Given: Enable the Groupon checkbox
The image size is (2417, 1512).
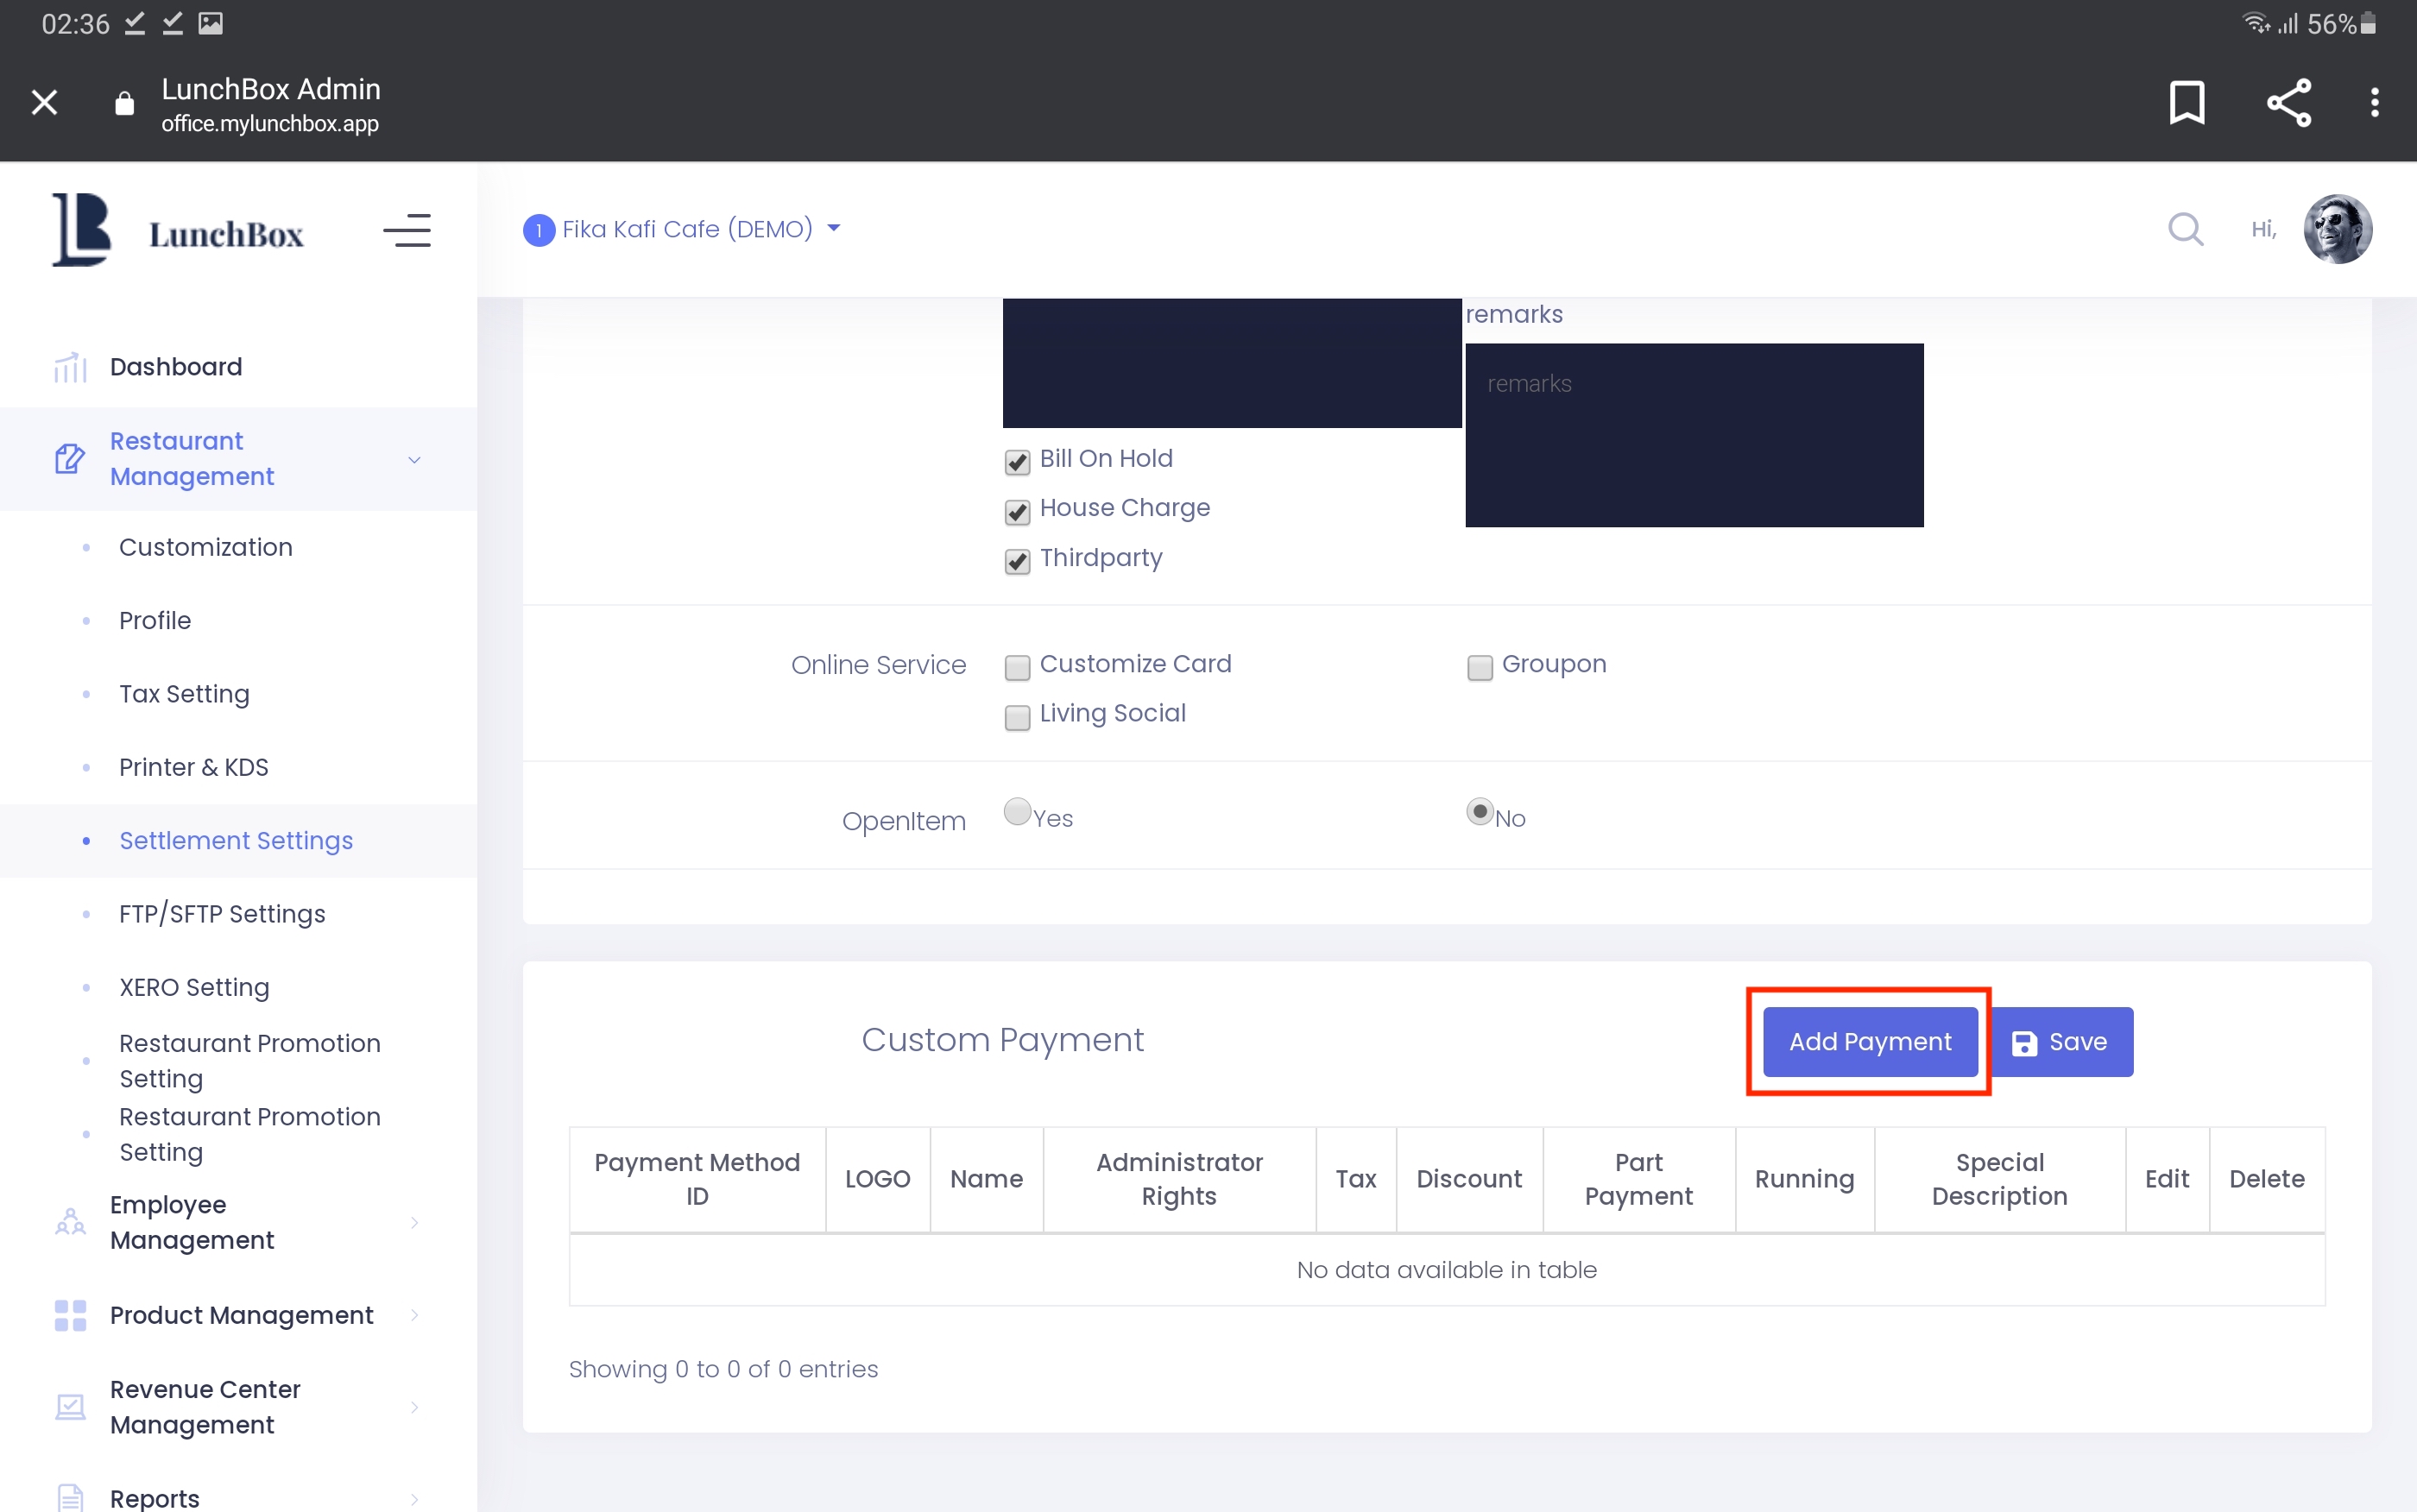Looking at the screenshot, I should coord(1479,667).
